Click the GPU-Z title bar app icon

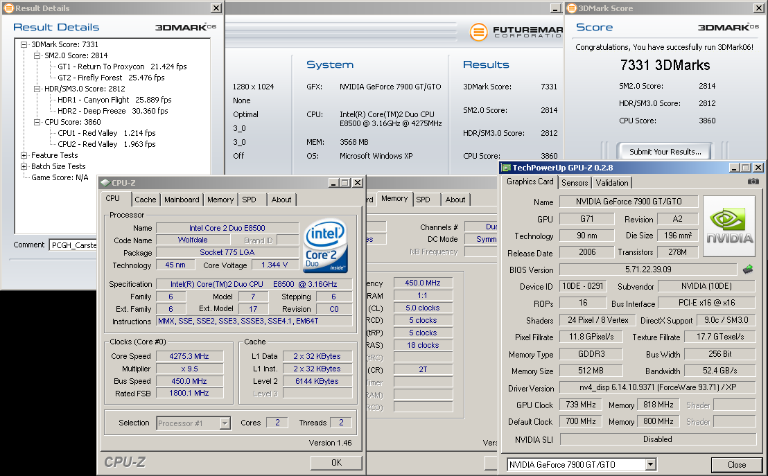(x=507, y=168)
